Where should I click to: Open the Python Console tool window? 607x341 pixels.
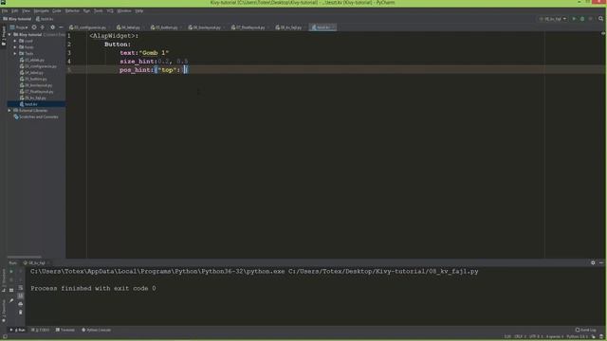tap(97, 331)
